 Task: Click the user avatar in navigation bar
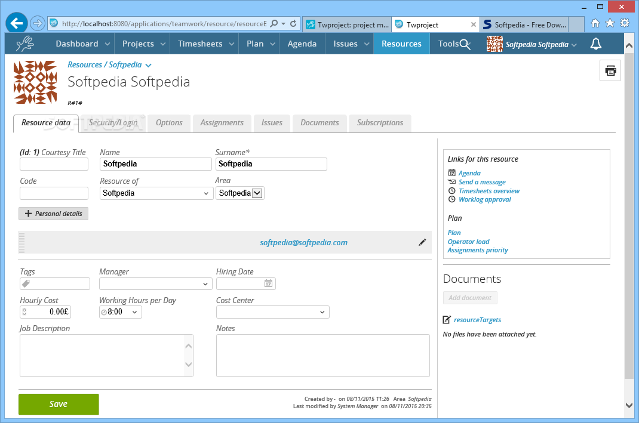pos(494,44)
